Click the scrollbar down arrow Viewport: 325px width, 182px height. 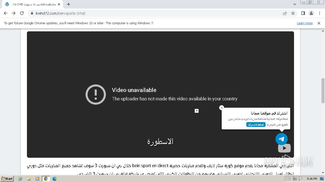pyautogui.click(x=323, y=173)
